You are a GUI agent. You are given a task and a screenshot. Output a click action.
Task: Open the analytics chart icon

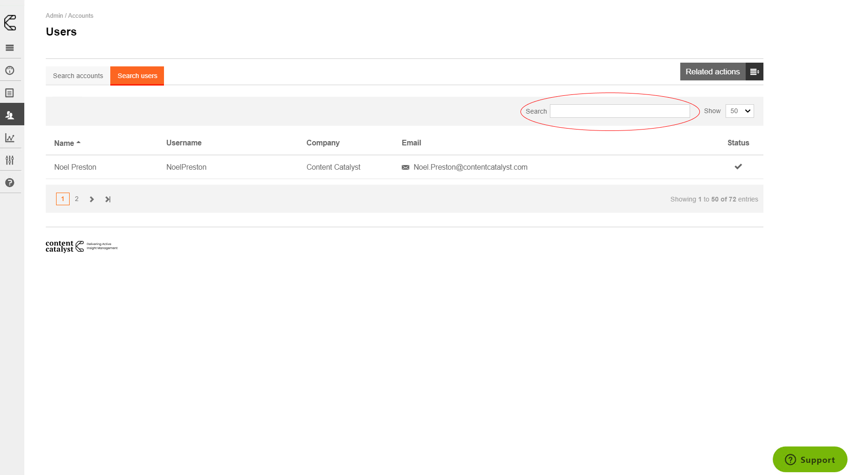tap(10, 138)
